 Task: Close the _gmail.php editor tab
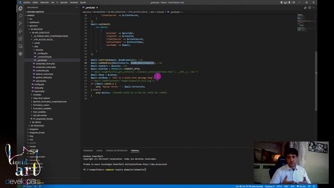(x=97, y=7)
